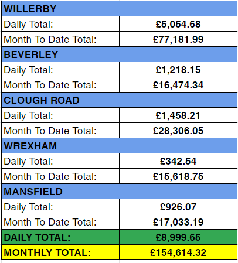Select Wrexham month to date £15,618.75
Viewport: 238px width, 263px height.
point(178,176)
